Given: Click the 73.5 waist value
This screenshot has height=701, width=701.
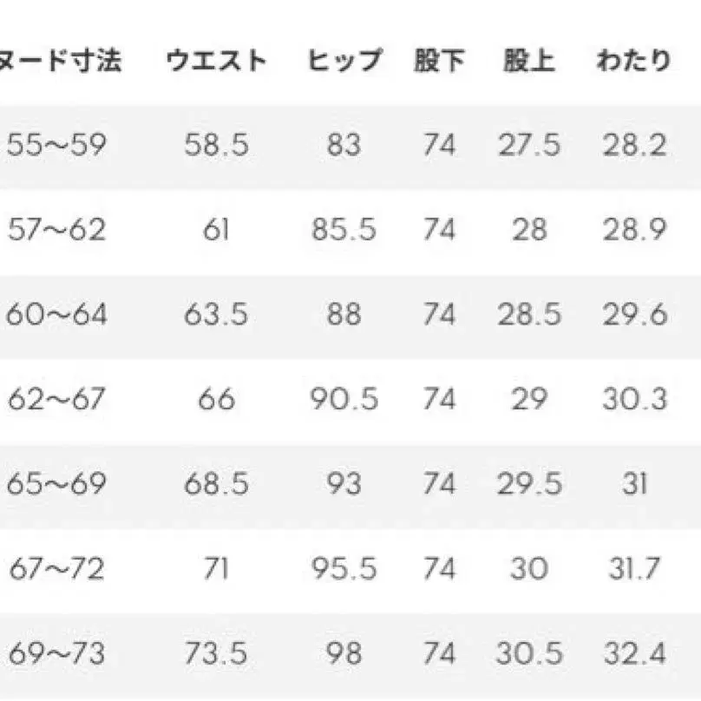Looking at the screenshot, I should point(215,652).
